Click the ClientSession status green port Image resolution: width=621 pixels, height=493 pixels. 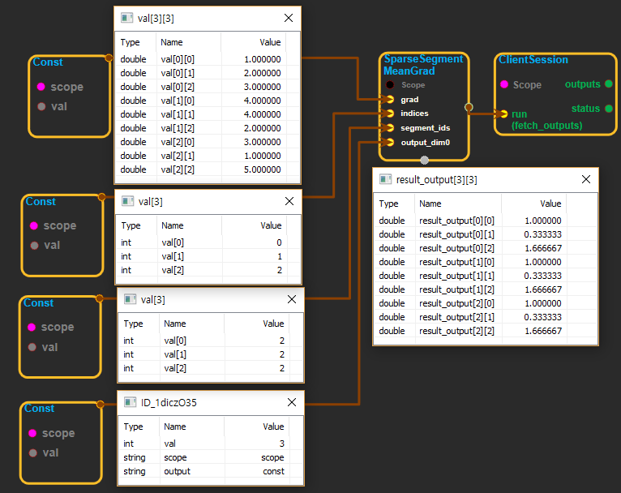click(x=608, y=109)
